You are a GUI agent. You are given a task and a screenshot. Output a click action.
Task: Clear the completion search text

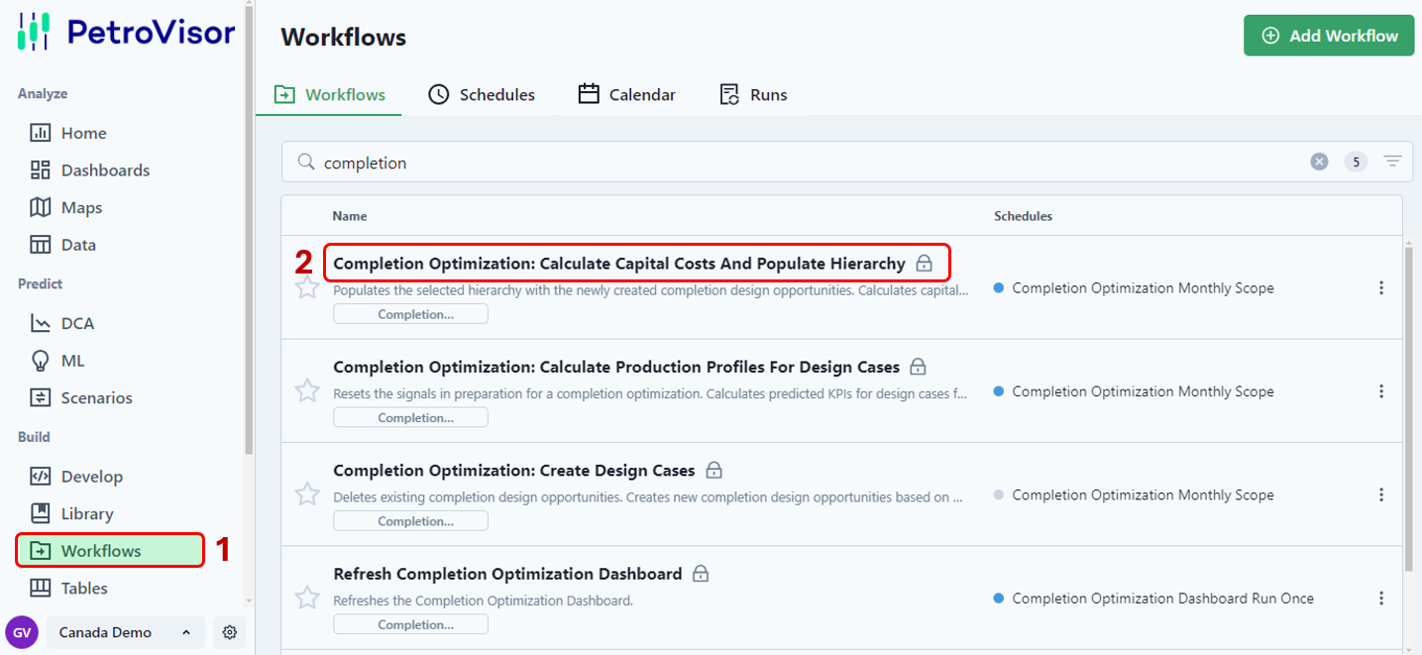1319,162
